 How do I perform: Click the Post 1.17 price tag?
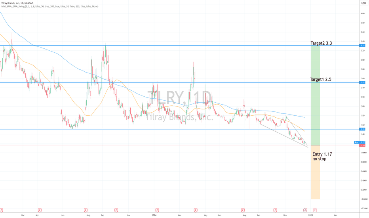point(360,142)
